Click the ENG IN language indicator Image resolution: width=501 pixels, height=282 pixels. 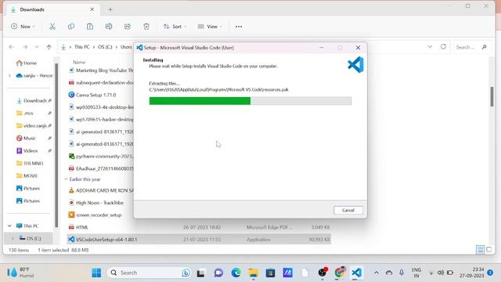click(416, 273)
